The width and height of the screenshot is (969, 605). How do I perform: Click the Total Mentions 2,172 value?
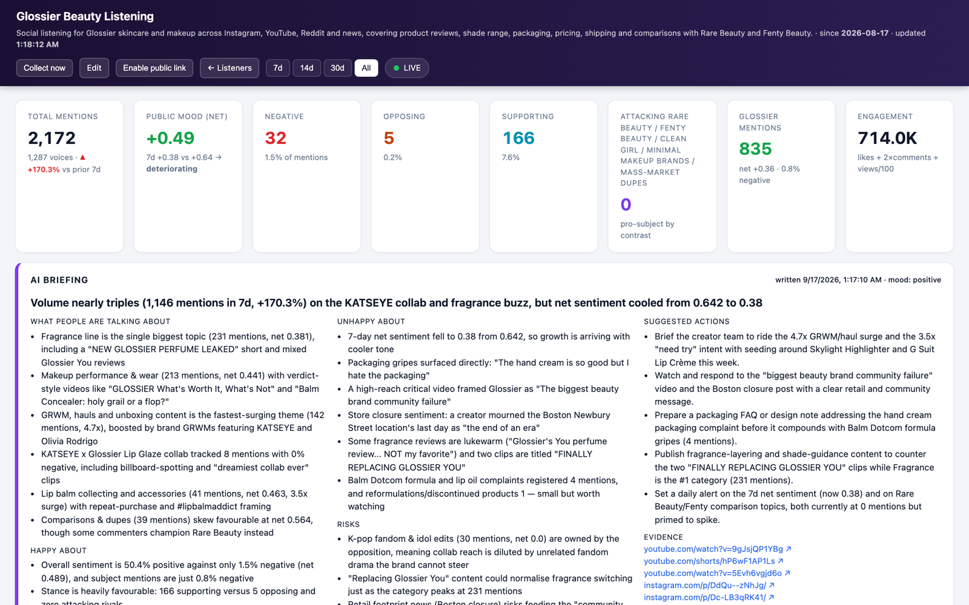click(52, 138)
